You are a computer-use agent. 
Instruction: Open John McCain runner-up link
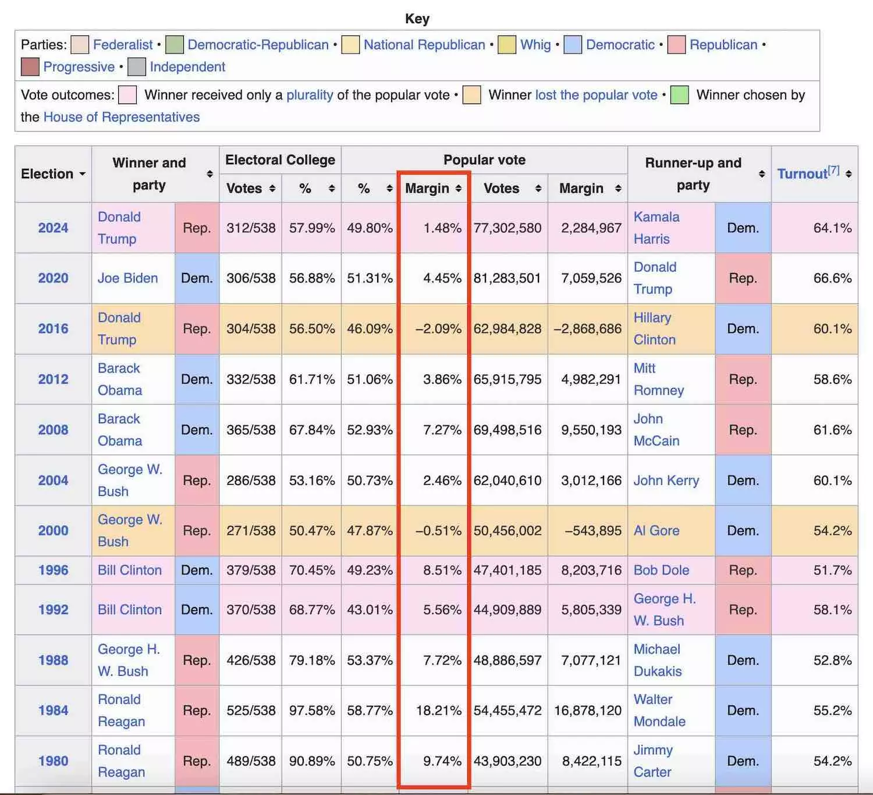point(656,430)
